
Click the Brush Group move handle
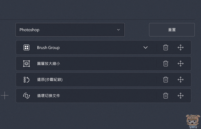[180, 48]
